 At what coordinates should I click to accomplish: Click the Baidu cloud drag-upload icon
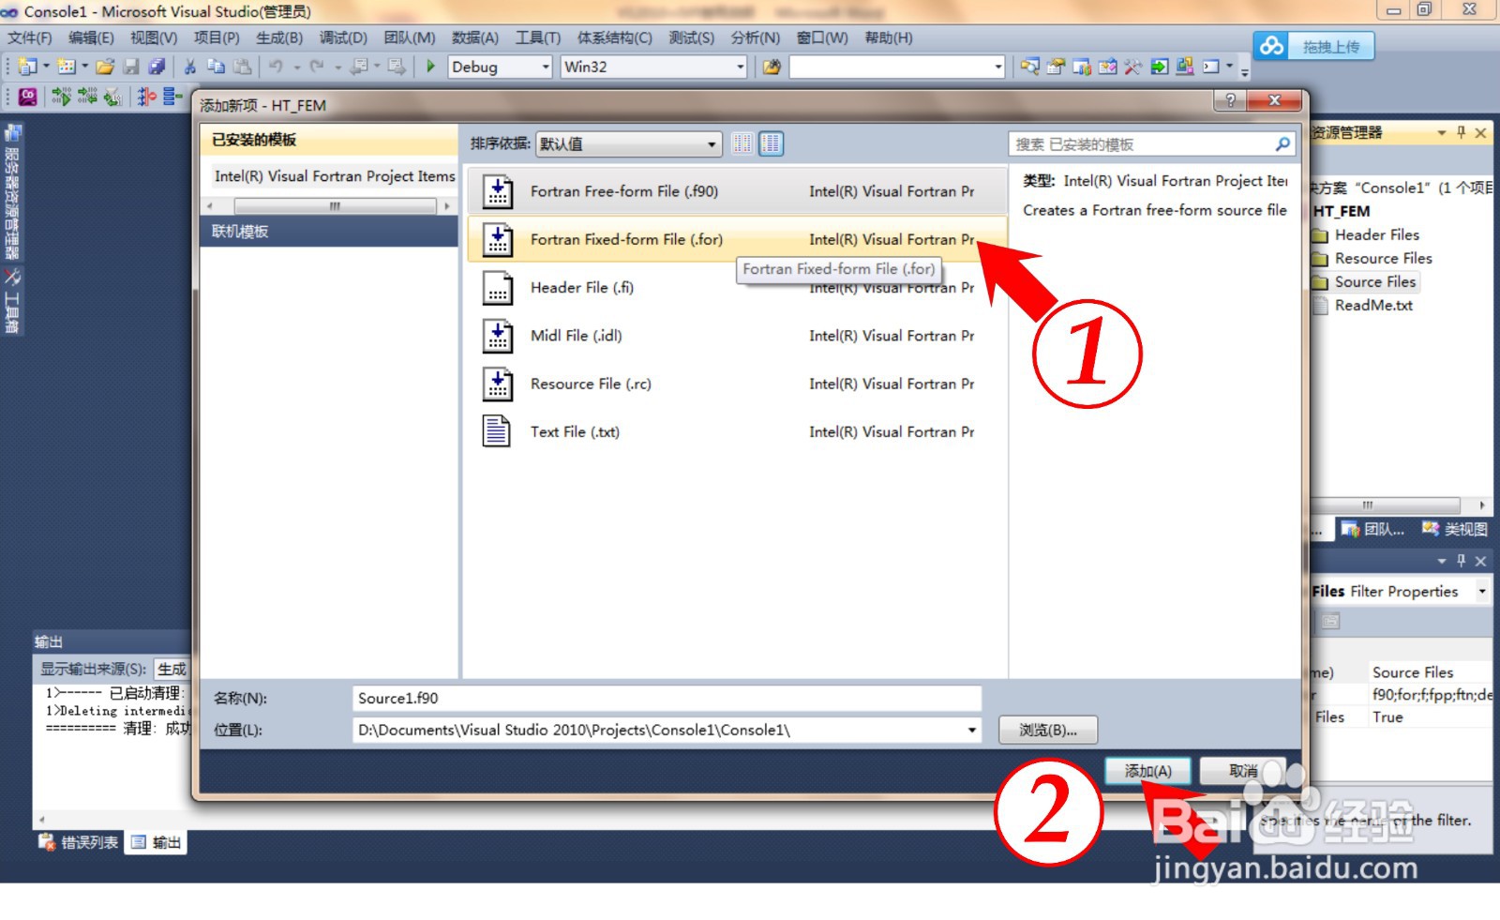[1272, 46]
